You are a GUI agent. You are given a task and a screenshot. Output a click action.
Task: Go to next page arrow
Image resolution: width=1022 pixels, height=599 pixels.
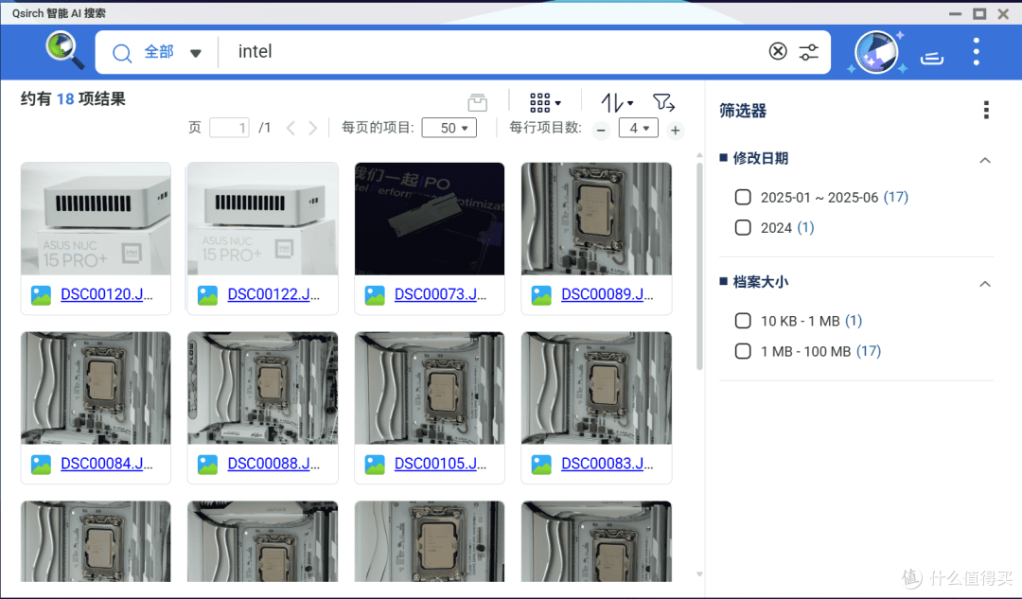(x=313, y=128)
